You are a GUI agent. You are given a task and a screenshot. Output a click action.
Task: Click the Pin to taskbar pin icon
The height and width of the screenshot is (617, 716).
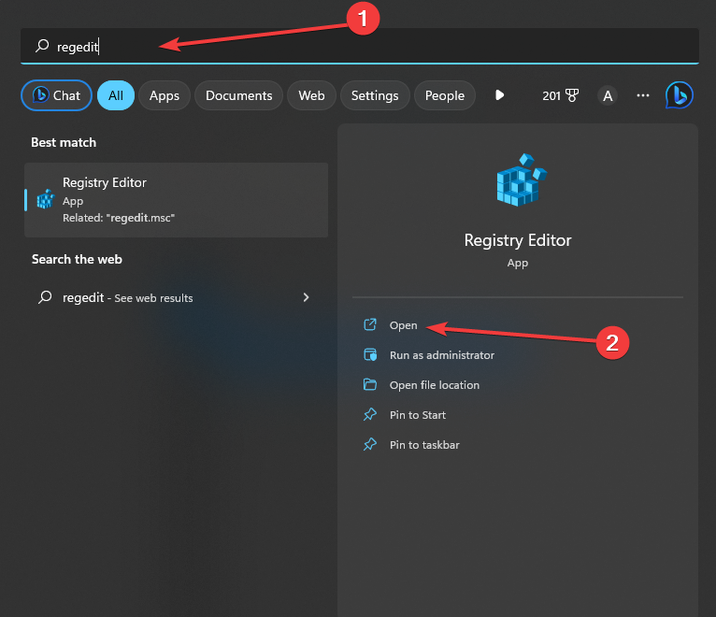click(x=370, y=444)
